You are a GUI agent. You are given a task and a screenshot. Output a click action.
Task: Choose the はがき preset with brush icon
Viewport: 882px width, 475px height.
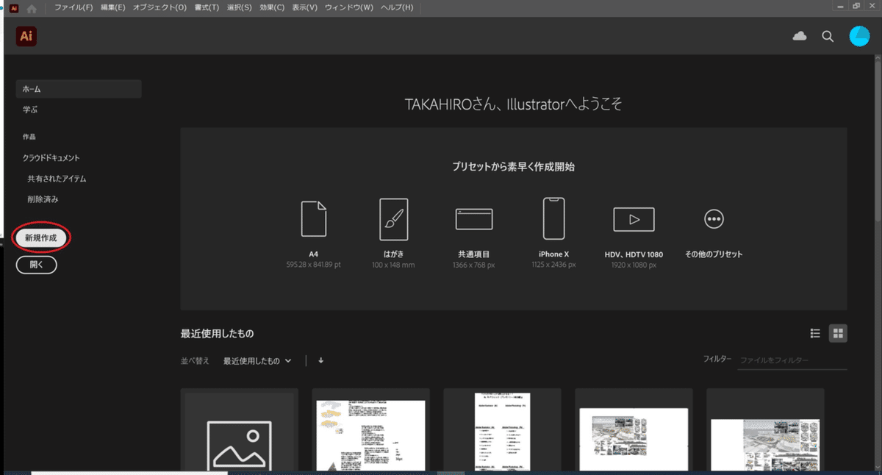coord(394,234)
